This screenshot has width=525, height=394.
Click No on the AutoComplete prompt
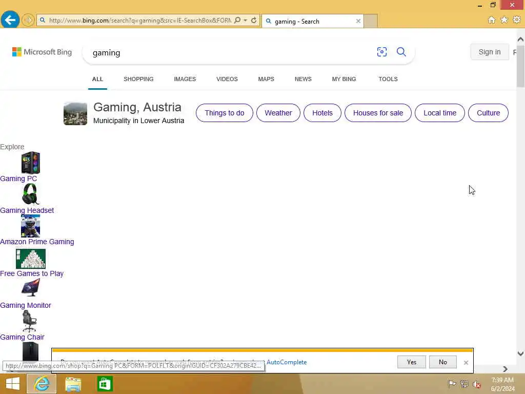pyautogui.click(x=442, y=362)
